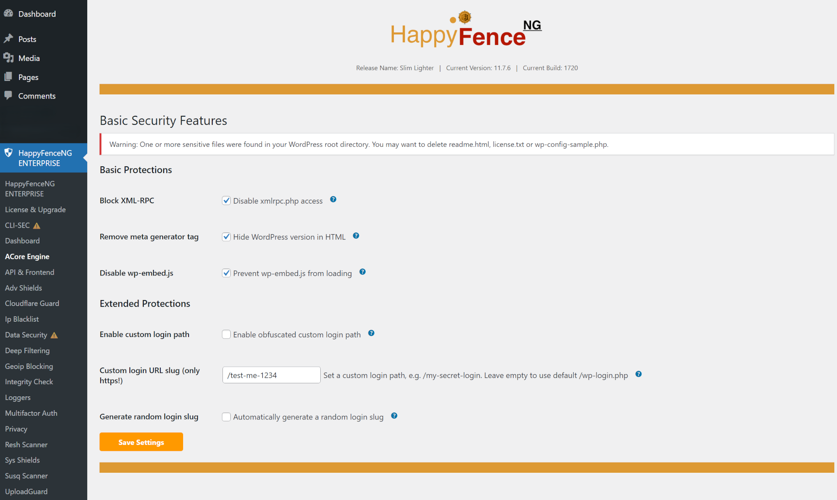Toggle Hide WordPress version in HTML checkbox

click(x=227, y=237)
